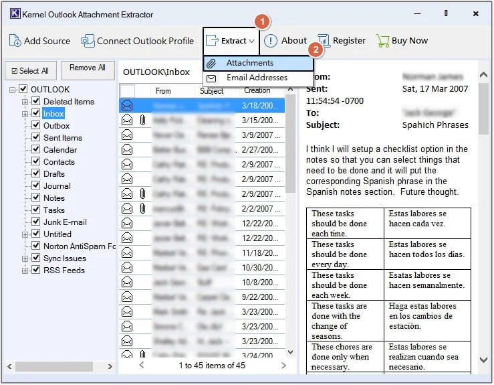Image resolution: width=494 pixels, height=385 pixels.
Task: Choose Email Addresses from Extract menu
Action: click(258, 78)
